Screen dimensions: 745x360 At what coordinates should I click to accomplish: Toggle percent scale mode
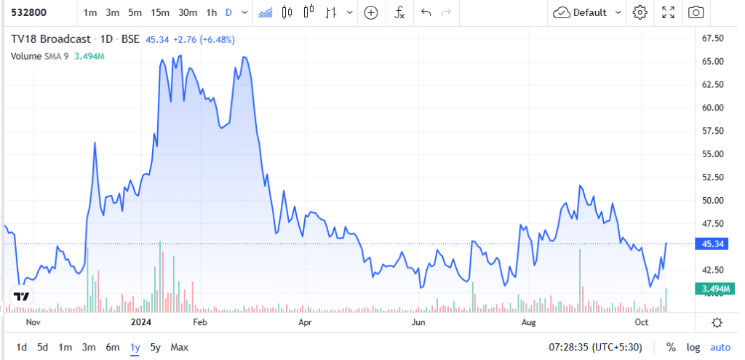(x=671, y=348)
